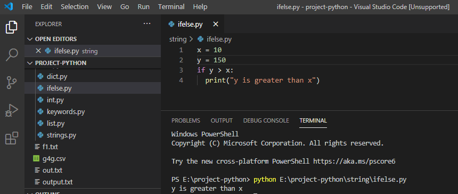The image size is (458, 194).
Task: Open the View menu
Action: click(x=104, y=7)
